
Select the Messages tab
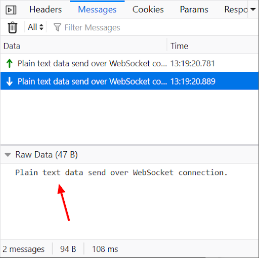[x=97, y=10]
